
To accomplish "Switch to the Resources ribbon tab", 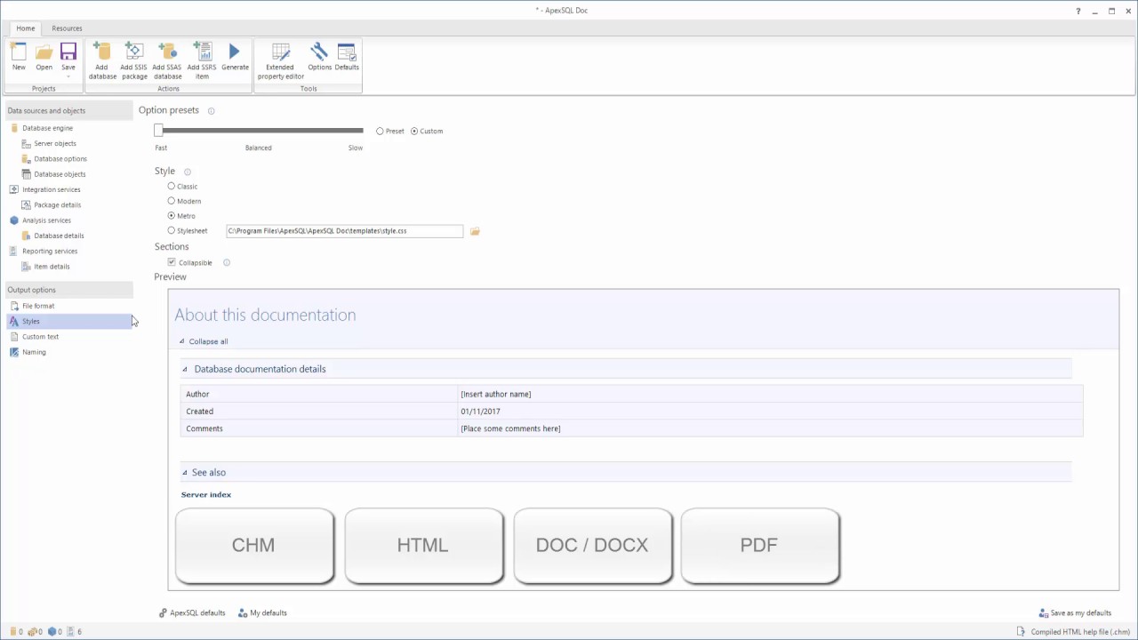I will click(67, 28).
